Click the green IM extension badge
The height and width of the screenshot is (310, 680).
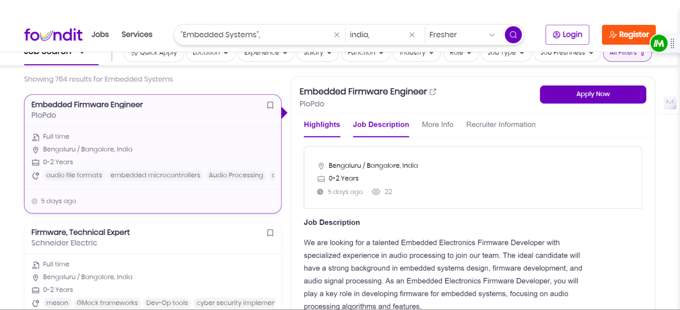coord(659,43)
